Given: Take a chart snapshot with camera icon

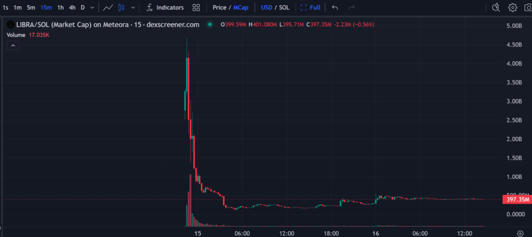Looking at the screenshot, I should point(527,7).
